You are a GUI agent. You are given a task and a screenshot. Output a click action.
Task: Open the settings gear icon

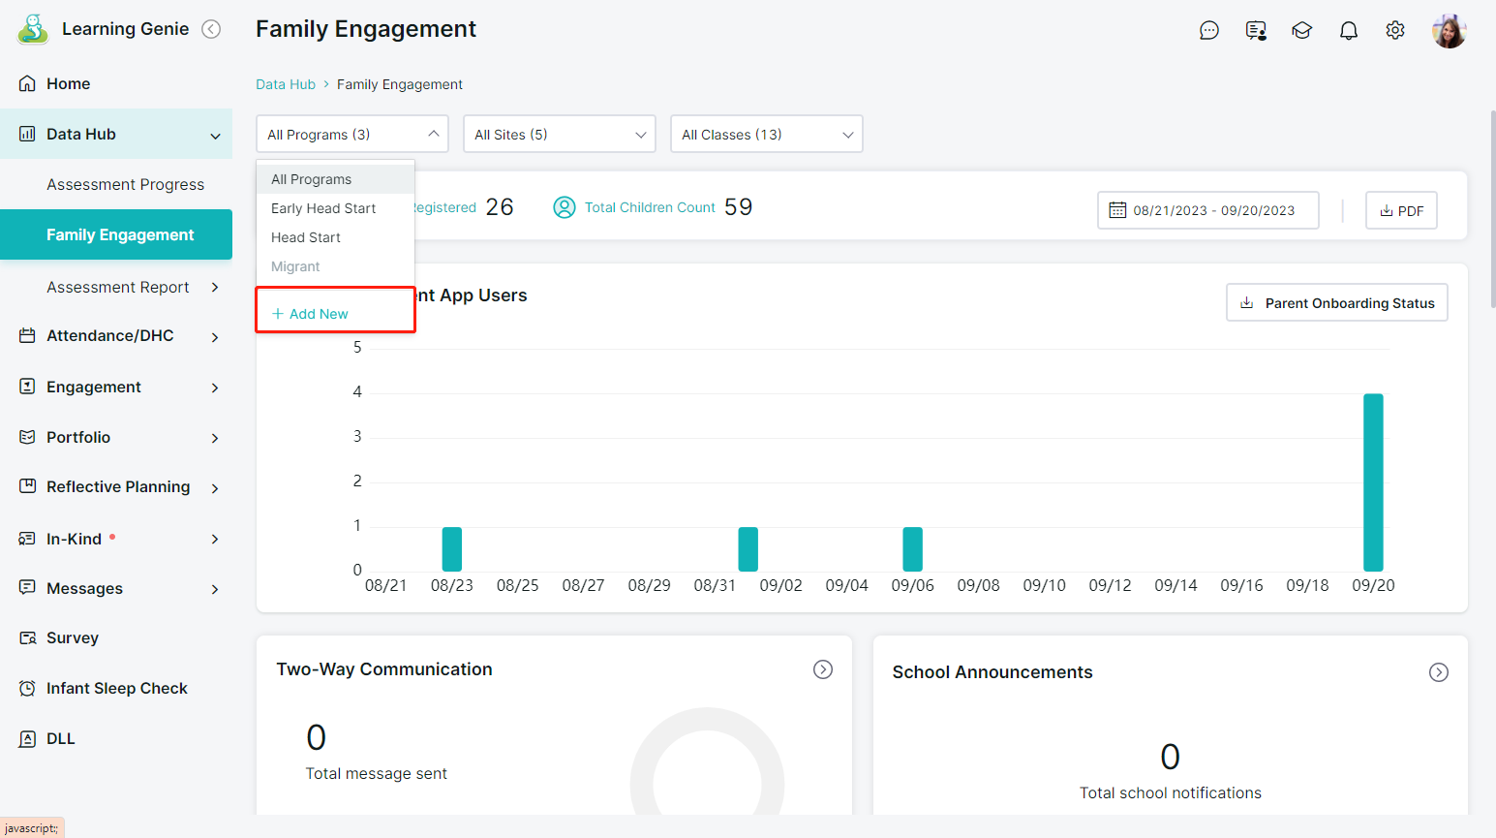[x=1394, y=31]
